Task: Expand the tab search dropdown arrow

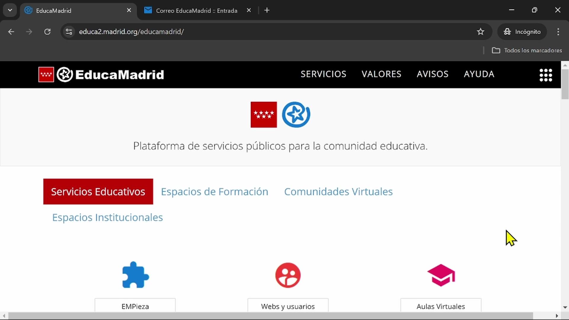Action: click(x=10, y=10)
